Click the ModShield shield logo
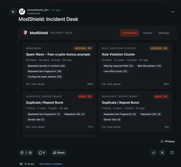Image resolution: width=181 pixels, height=167 pixels. pyautogui.click(x=25, y=33)
